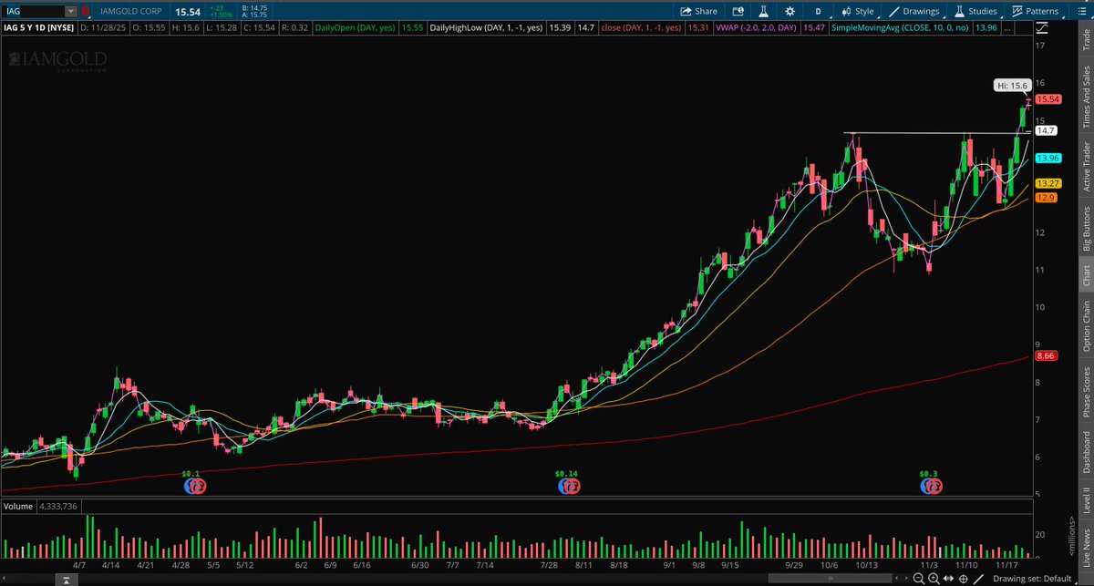Click the red 15.54 price bubble

point(1048,98)
